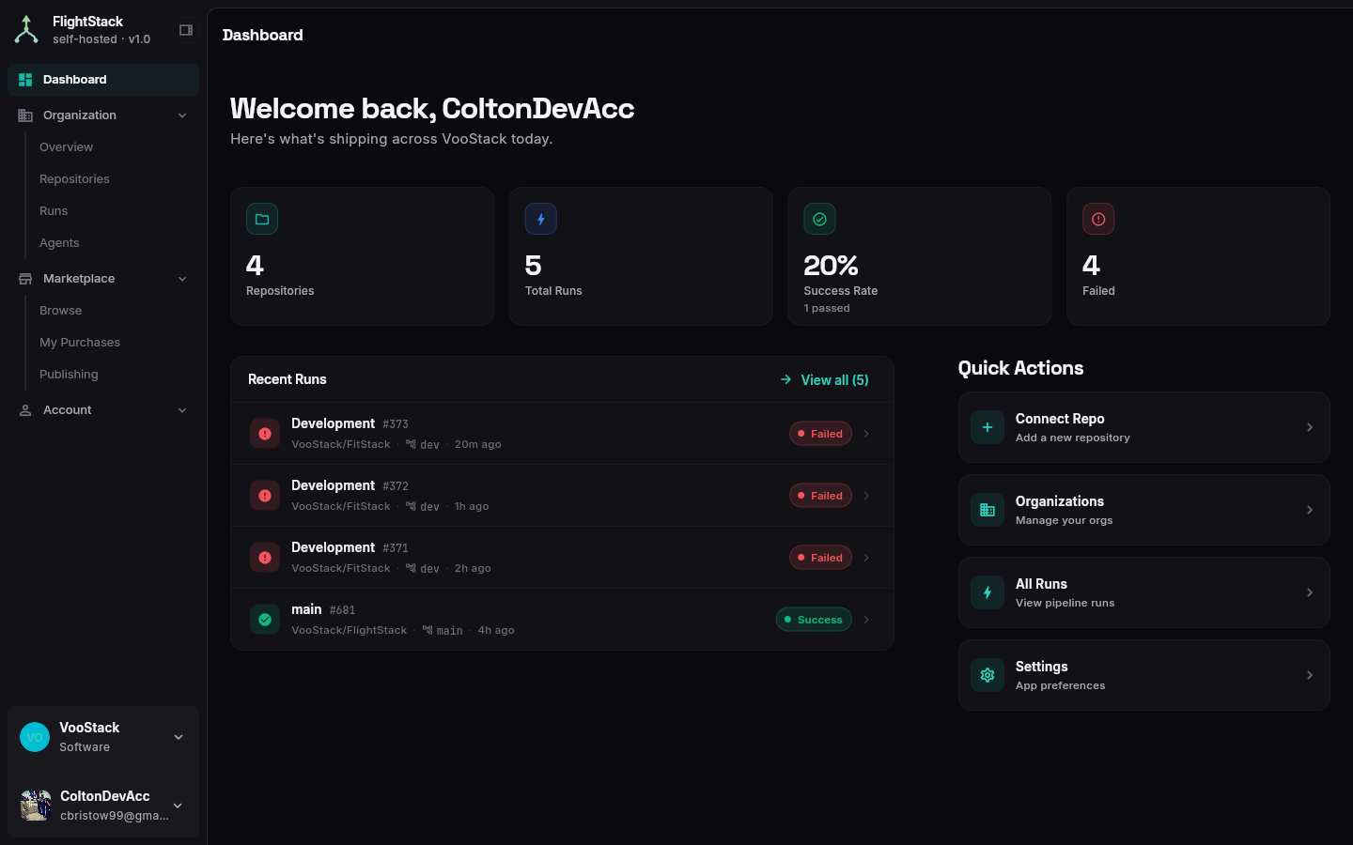Screen dimensions: 1353x845
Task: Click View all (5) link
Action: 824,380
